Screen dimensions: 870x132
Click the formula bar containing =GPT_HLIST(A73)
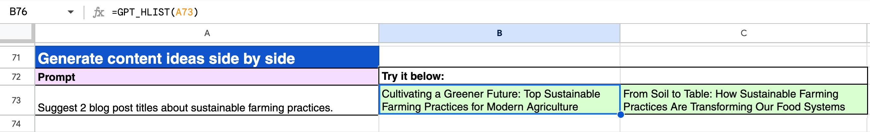click(x=405, y=12)
